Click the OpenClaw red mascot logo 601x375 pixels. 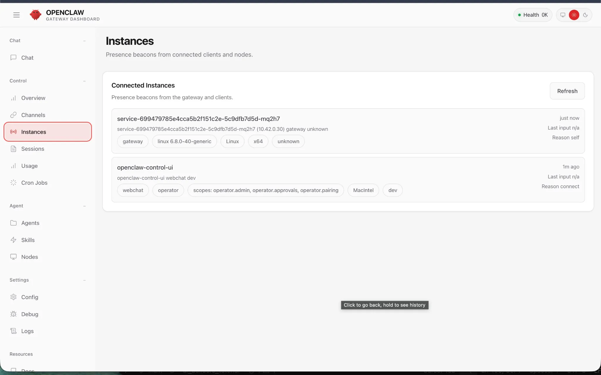[35, 15]
